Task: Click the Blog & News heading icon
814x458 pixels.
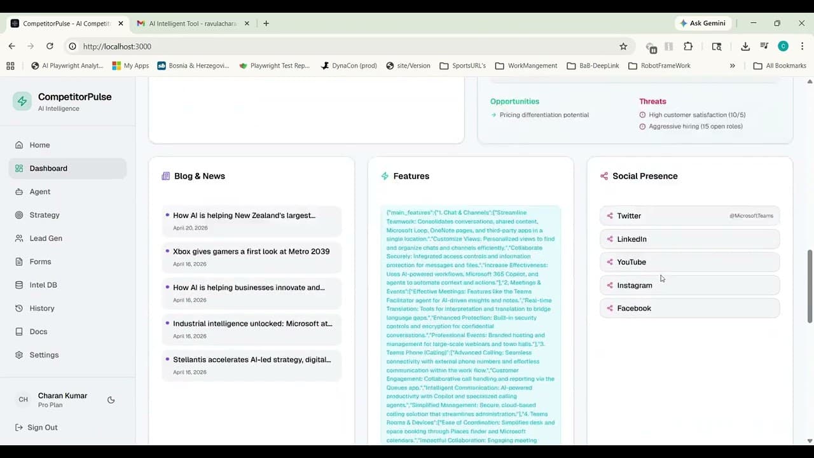Action: (x=166, y=176)
